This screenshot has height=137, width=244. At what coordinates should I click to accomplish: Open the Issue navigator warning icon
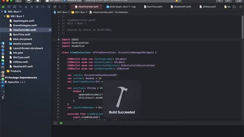(x=26, y=7)
